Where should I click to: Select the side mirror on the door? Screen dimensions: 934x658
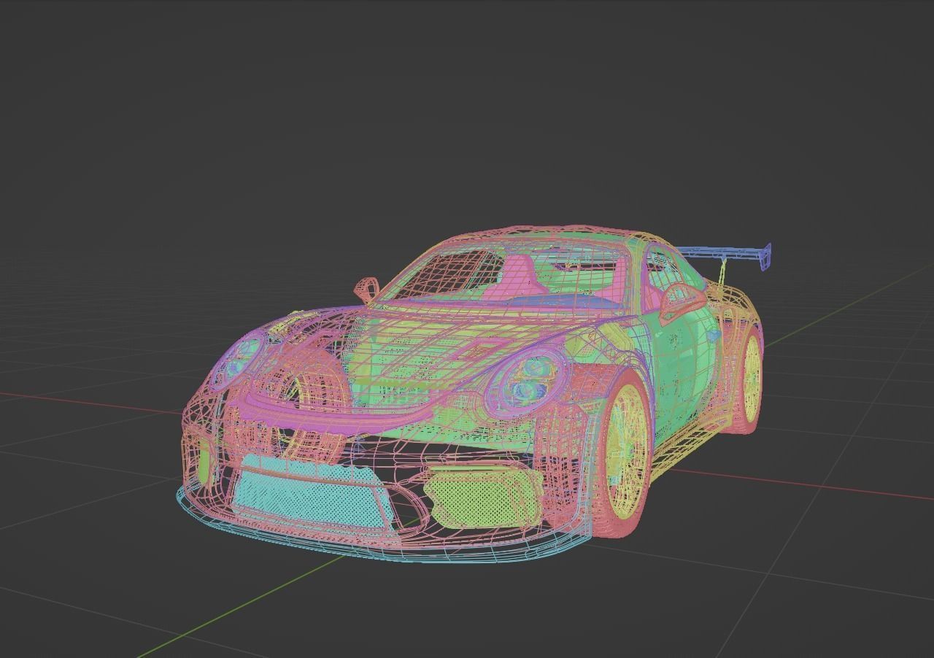(x=682, y=303)
